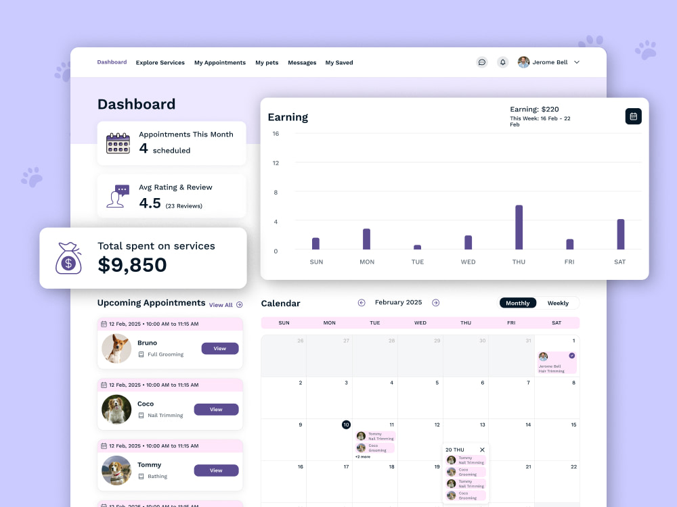The image size is (677, 507).
Task: Open Coco Grooming event on February 11
Action: tap(375, 448)
